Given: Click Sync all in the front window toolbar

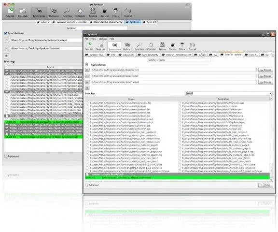Looking at the screenshot, I should (193, 46).
